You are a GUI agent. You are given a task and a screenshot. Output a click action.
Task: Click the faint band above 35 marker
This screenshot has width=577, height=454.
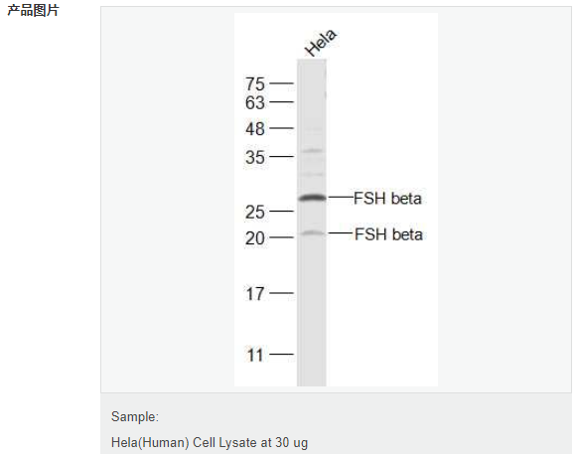(x=312, y=151)
